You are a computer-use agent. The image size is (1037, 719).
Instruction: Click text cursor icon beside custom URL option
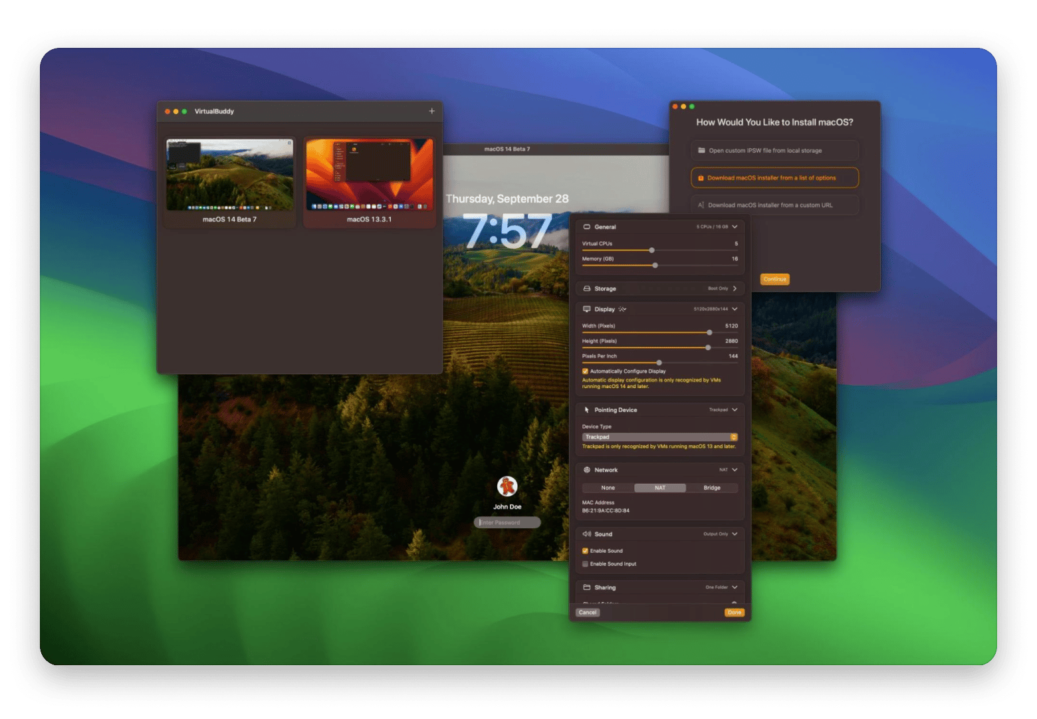pos(701,205)
